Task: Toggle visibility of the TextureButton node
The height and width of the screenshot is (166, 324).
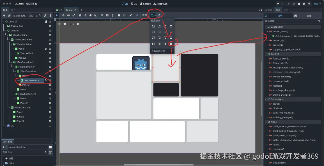Action: pyautogui.click(x=50, y=80)
